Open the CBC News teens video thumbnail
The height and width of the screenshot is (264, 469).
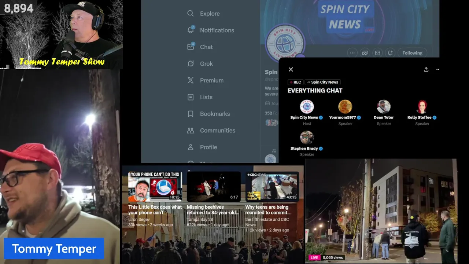pos(272,186)
